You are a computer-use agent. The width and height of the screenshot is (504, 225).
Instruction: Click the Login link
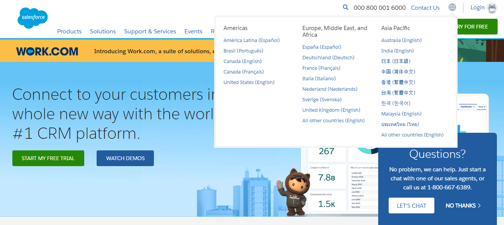click(477, 7)
